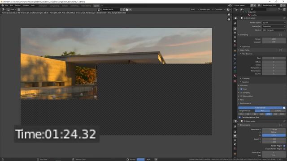This screenshot has height=161, width=287.
Task: Toggle the Simplify checkbox
Action: [241, 93]
